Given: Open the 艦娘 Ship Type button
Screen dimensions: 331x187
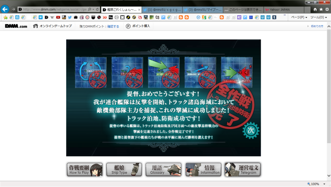Looking at the screenshot, I should (124, 170).
